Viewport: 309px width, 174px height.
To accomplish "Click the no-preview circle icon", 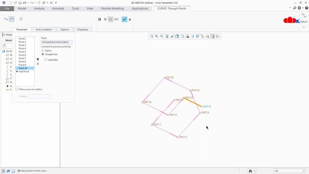I will click(x=105, y=19).
